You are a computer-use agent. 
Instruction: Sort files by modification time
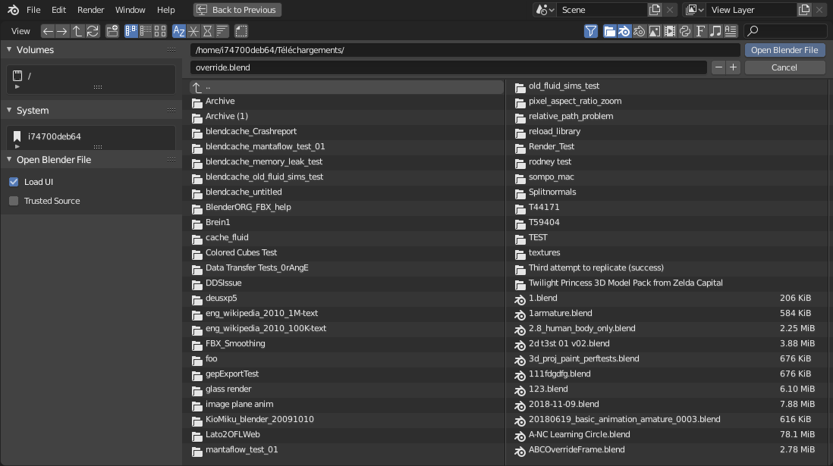pyautogui.click(x=208, y=31)
